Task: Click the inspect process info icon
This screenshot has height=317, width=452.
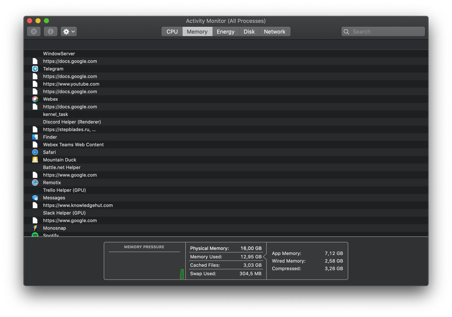Action: [x=50, y=31]
